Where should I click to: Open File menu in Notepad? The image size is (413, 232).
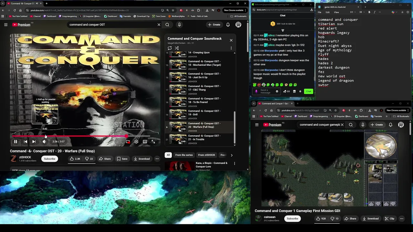(319, 12)
